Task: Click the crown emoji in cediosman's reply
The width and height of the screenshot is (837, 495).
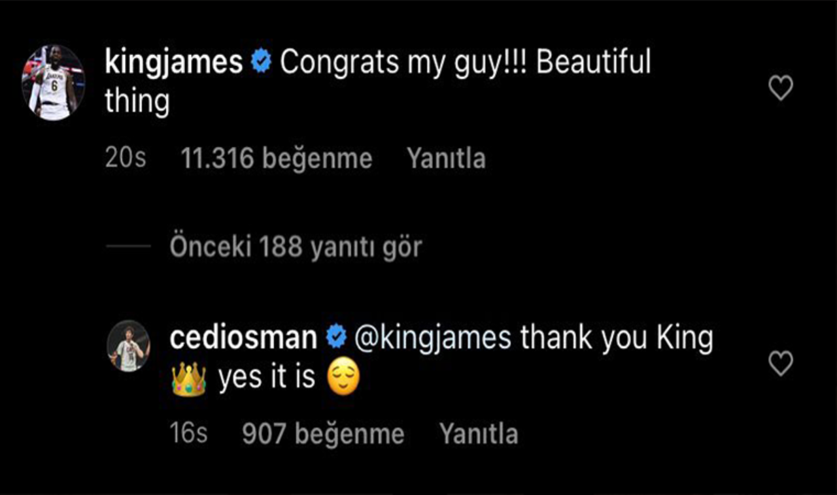Action: [188, 379]
